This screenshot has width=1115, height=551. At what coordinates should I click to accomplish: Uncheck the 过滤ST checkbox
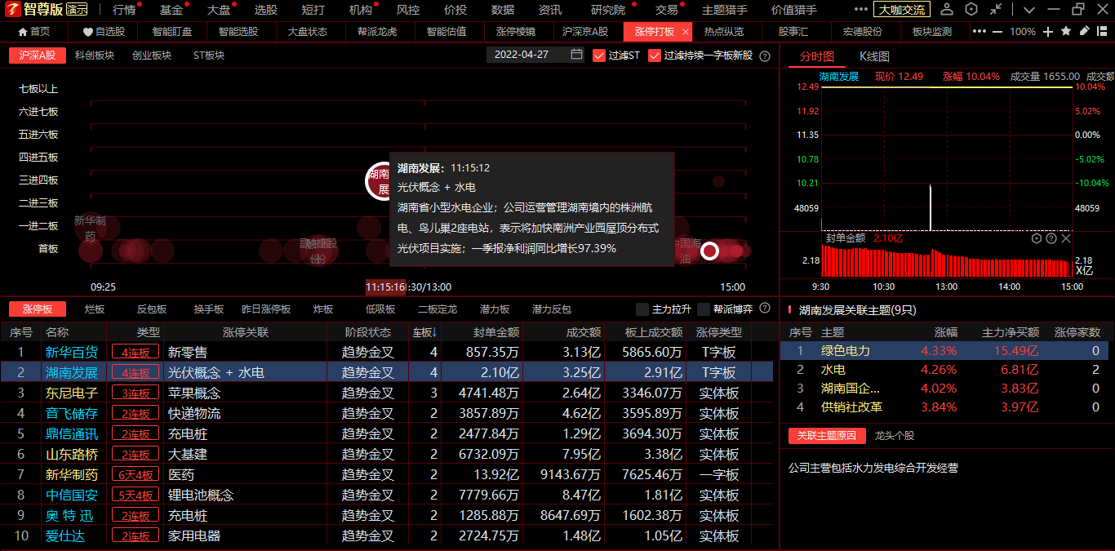point(599,56)
